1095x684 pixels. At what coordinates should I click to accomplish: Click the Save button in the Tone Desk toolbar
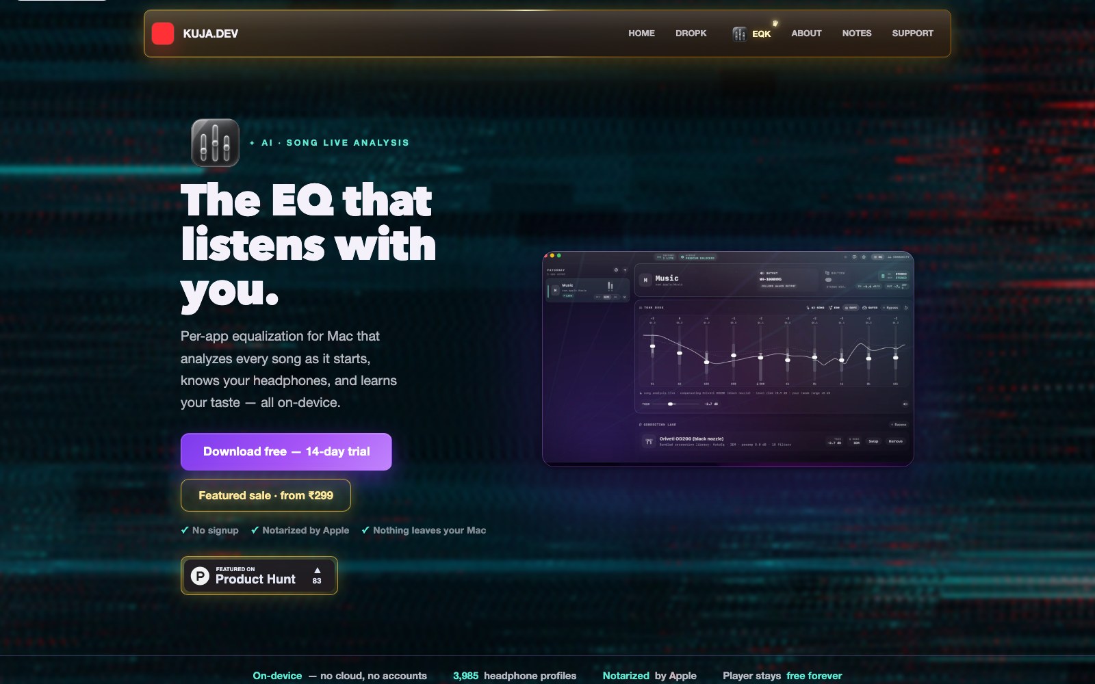[851, 308]
